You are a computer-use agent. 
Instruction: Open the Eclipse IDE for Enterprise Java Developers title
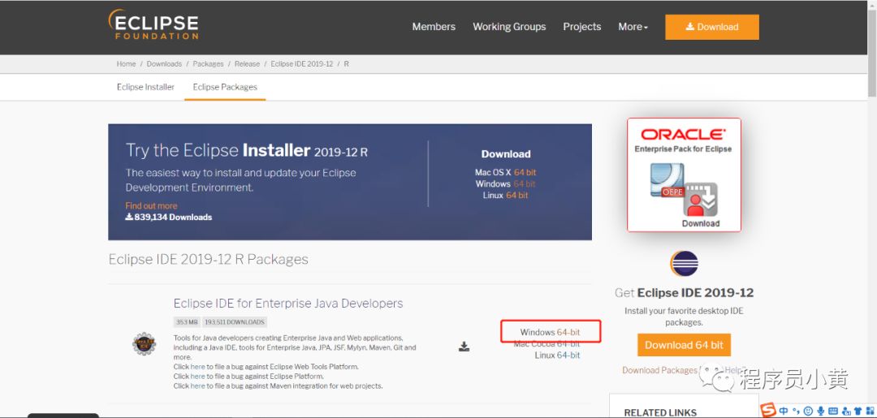tap(288, 304)
